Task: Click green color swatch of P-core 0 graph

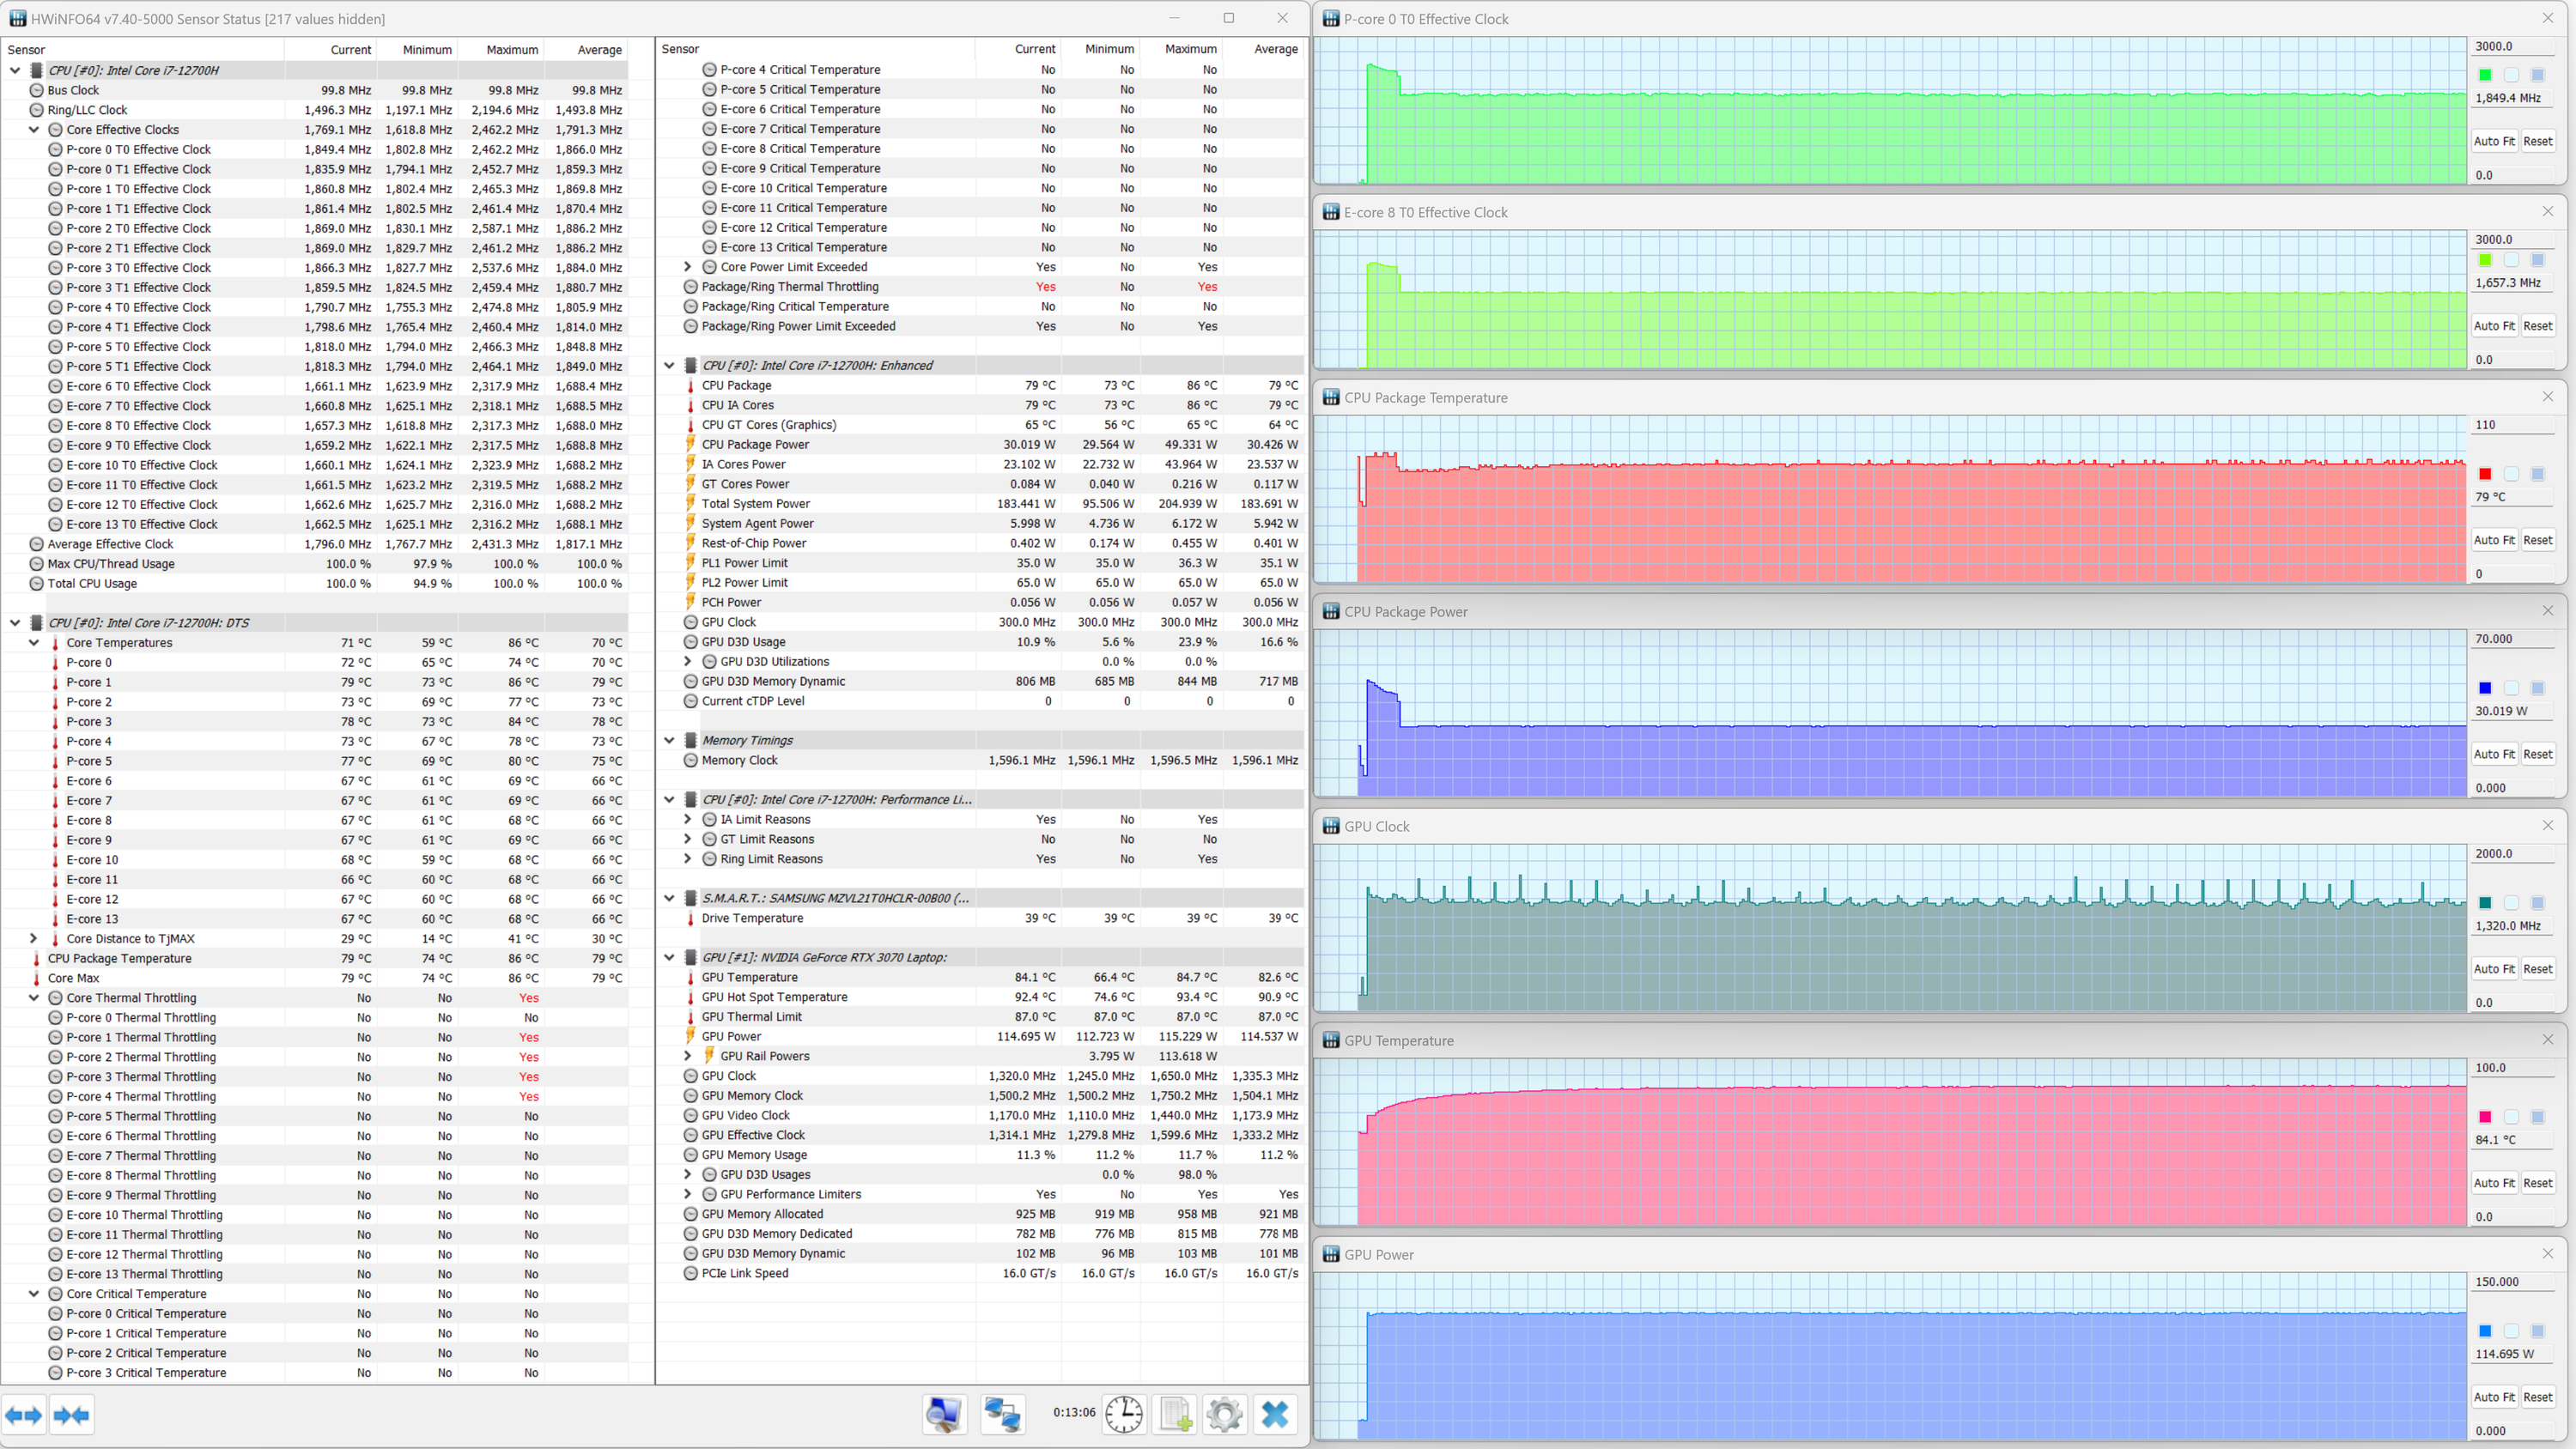Action: coord(2485,75)
